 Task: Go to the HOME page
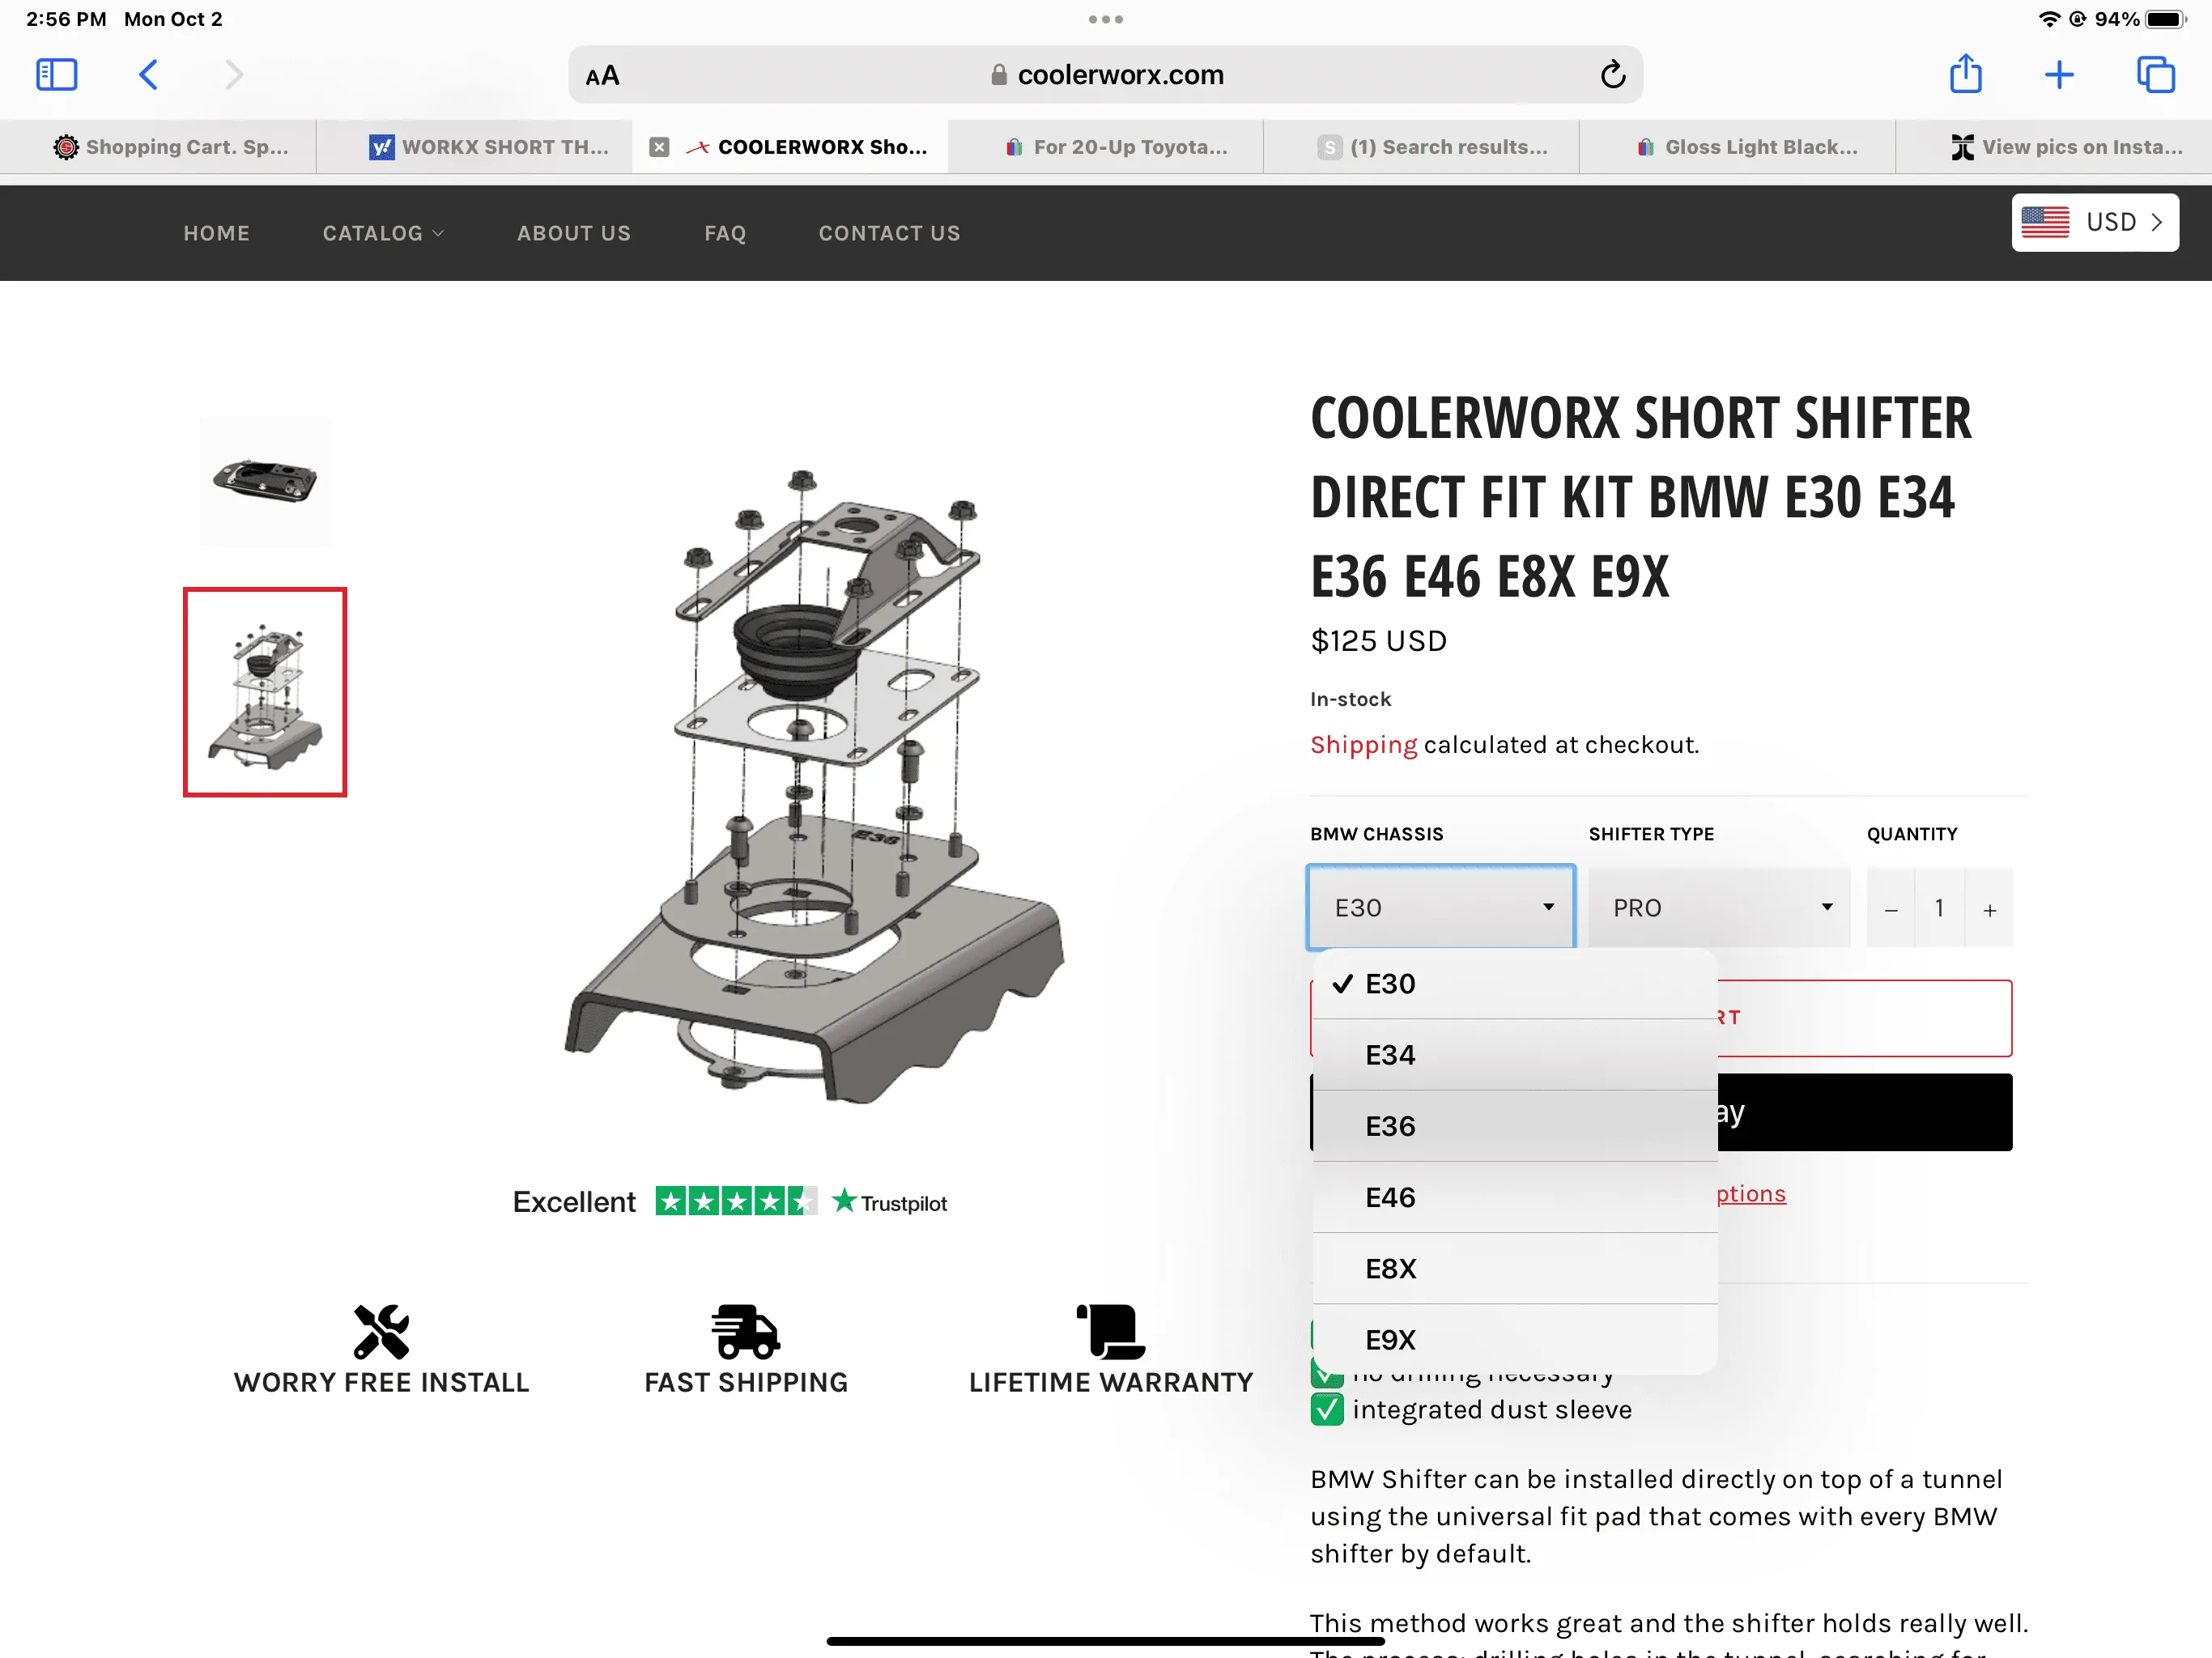216,233
